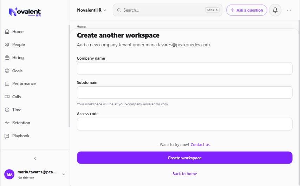Click the MA user avatar
Screen dimensions: 300x186
tap(9, 174)
